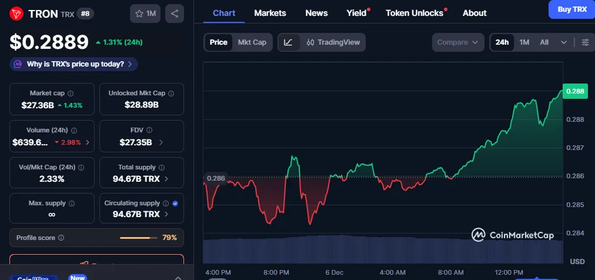Expand Total supply details arrow

166,179
